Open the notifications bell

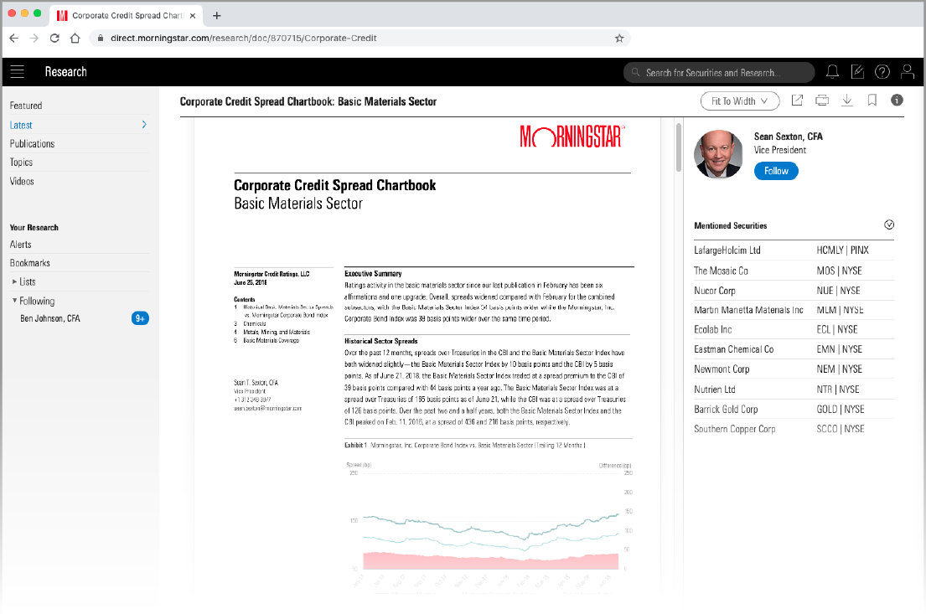833,72
